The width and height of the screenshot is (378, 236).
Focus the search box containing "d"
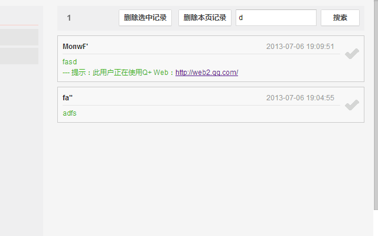tap(276, 18)
